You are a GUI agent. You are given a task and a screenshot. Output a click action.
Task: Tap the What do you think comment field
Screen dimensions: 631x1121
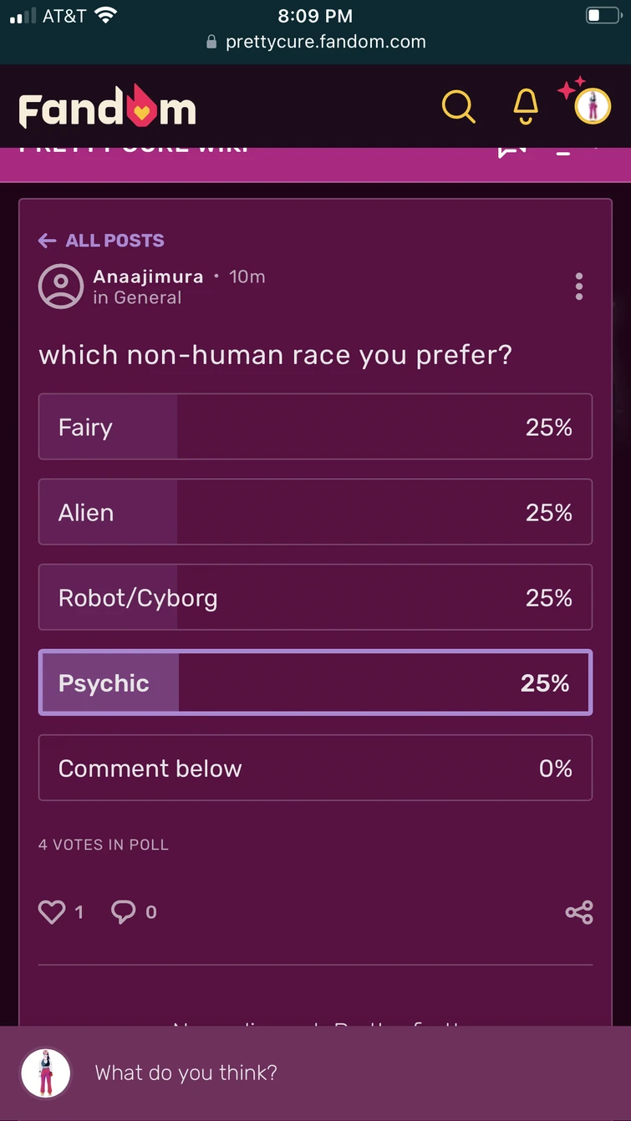point(186,1073)
